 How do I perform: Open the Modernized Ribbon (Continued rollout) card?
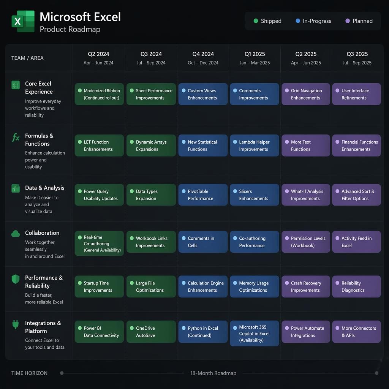[99, 94]
